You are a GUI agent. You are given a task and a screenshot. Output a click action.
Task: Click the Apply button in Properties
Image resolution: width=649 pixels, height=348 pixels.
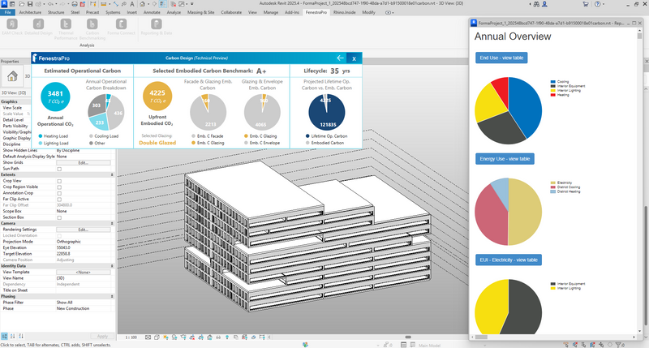(x=102, y=336)
